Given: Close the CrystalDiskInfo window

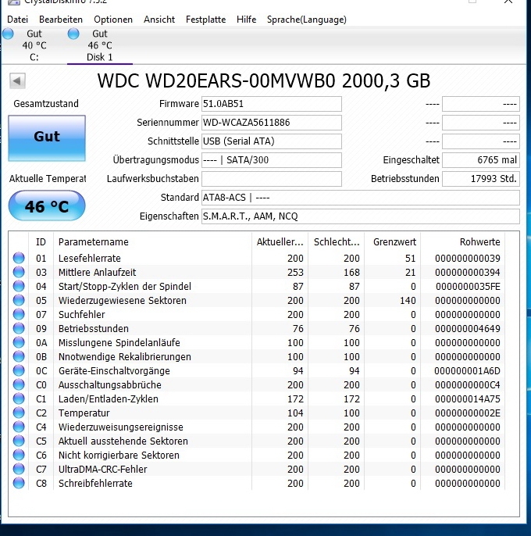Looking at the screenshot, I should pyautogui.click(x=508, y=2).
